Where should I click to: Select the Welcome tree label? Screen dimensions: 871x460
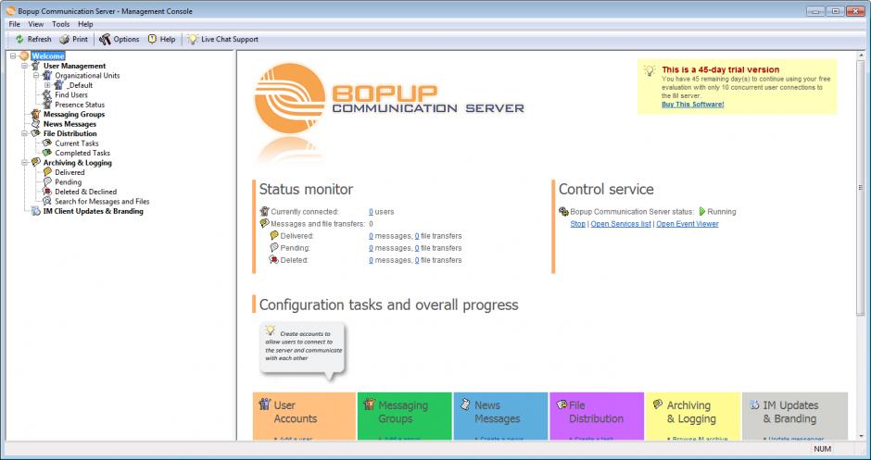[48, 56]
